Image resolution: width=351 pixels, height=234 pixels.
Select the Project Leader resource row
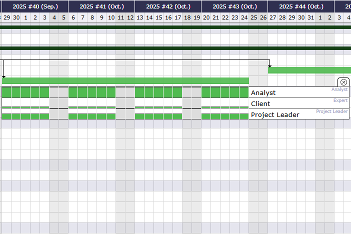[298, 114]
